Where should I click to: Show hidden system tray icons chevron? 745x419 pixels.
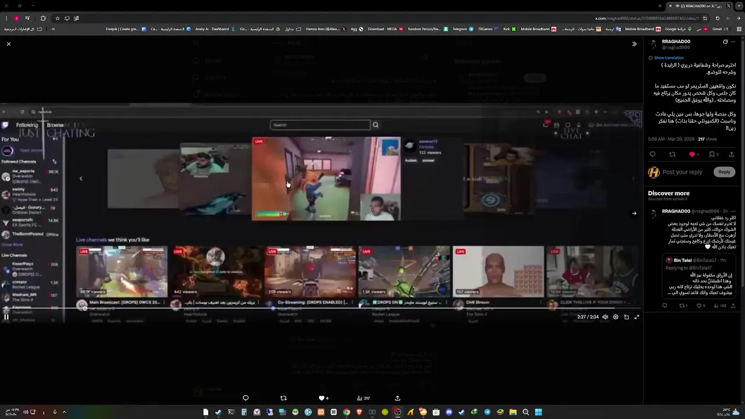click(x=64, y=412)
